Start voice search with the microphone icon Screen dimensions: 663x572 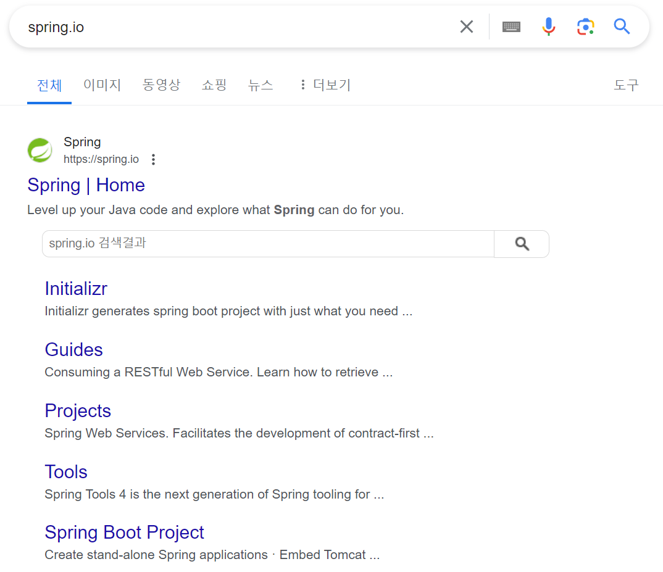pos(548,27)
